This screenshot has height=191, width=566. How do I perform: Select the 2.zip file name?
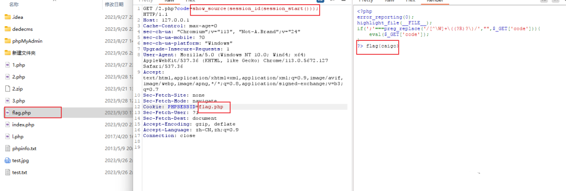[18, 88]
